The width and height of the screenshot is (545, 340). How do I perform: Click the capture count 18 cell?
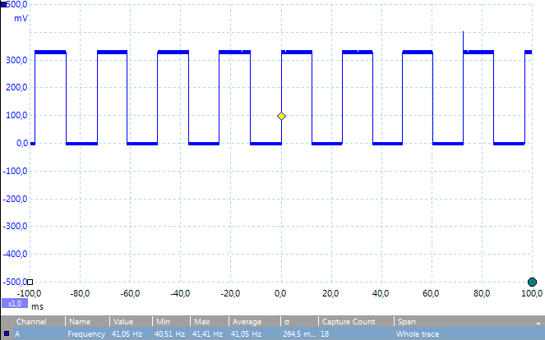click(325, 333)
